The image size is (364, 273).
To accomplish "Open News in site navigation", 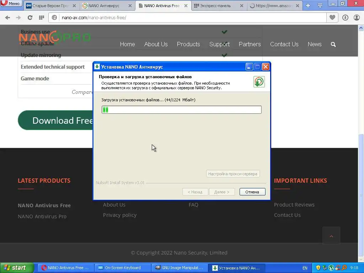I will tap(315, 44).
